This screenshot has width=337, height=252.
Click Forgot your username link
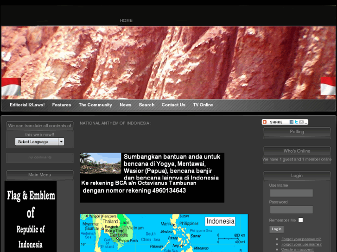(301, 244)
